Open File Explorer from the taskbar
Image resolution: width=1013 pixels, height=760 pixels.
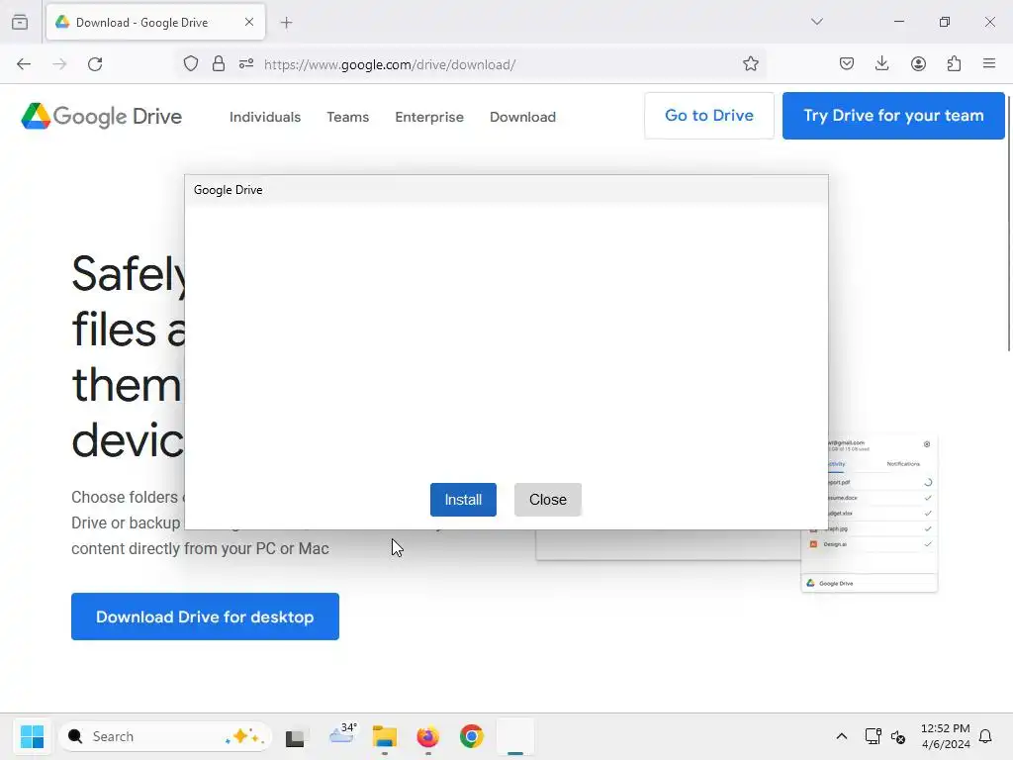point(385,736)
